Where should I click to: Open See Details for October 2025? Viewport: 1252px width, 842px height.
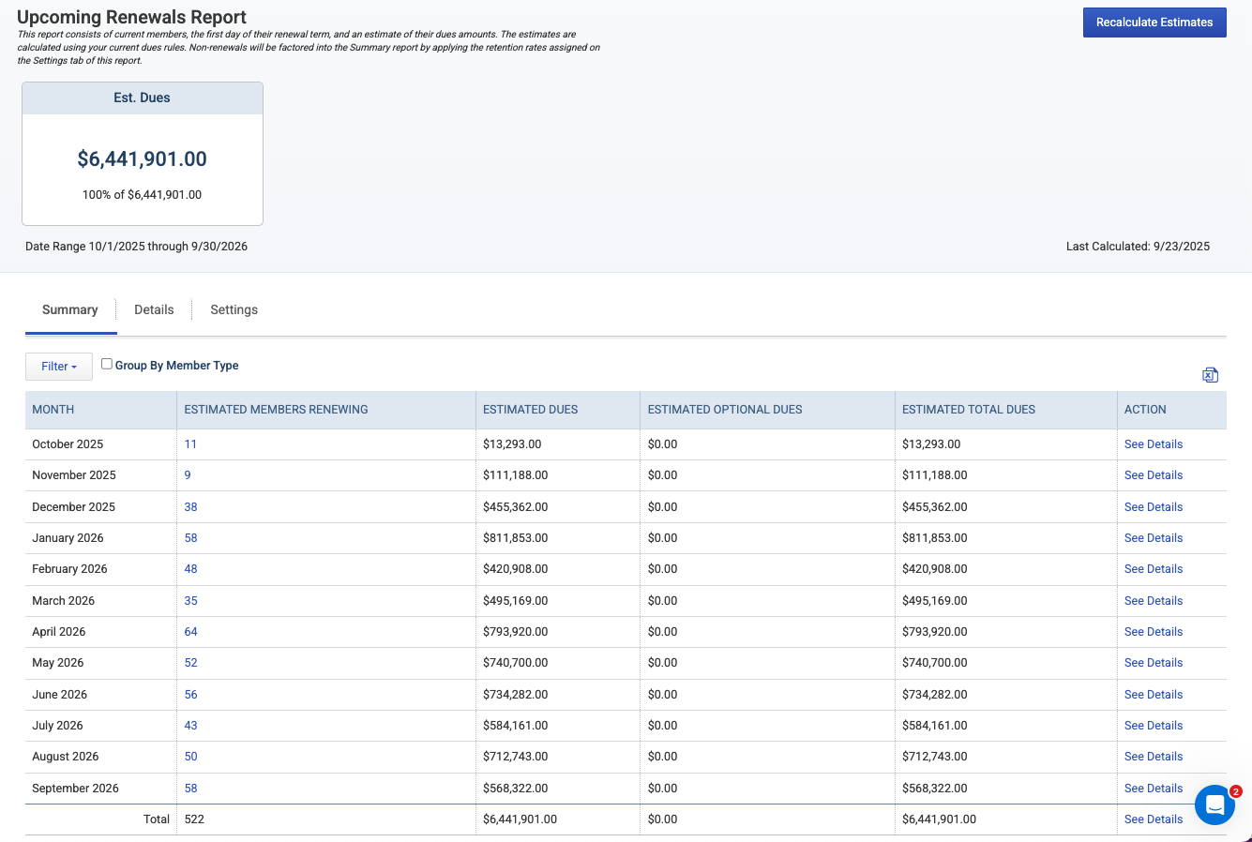[x=1154, y=444]
